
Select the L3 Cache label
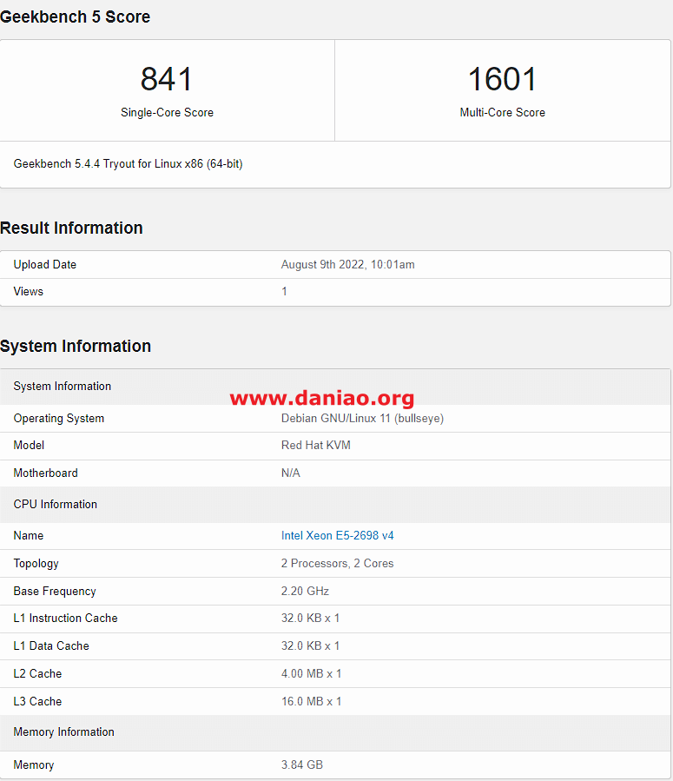point(37,702)
